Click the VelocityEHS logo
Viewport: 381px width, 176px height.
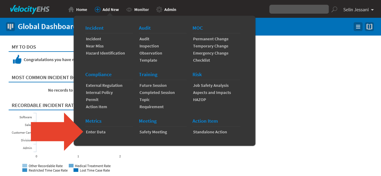pyautogui.click(x=30, y=9)
